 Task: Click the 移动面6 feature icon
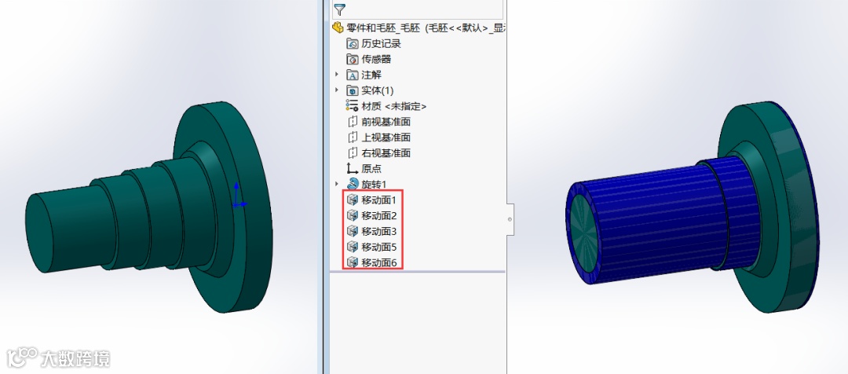(352, 262)
